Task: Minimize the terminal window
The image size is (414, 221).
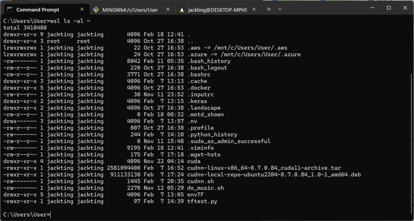Action: coord(372,8)
